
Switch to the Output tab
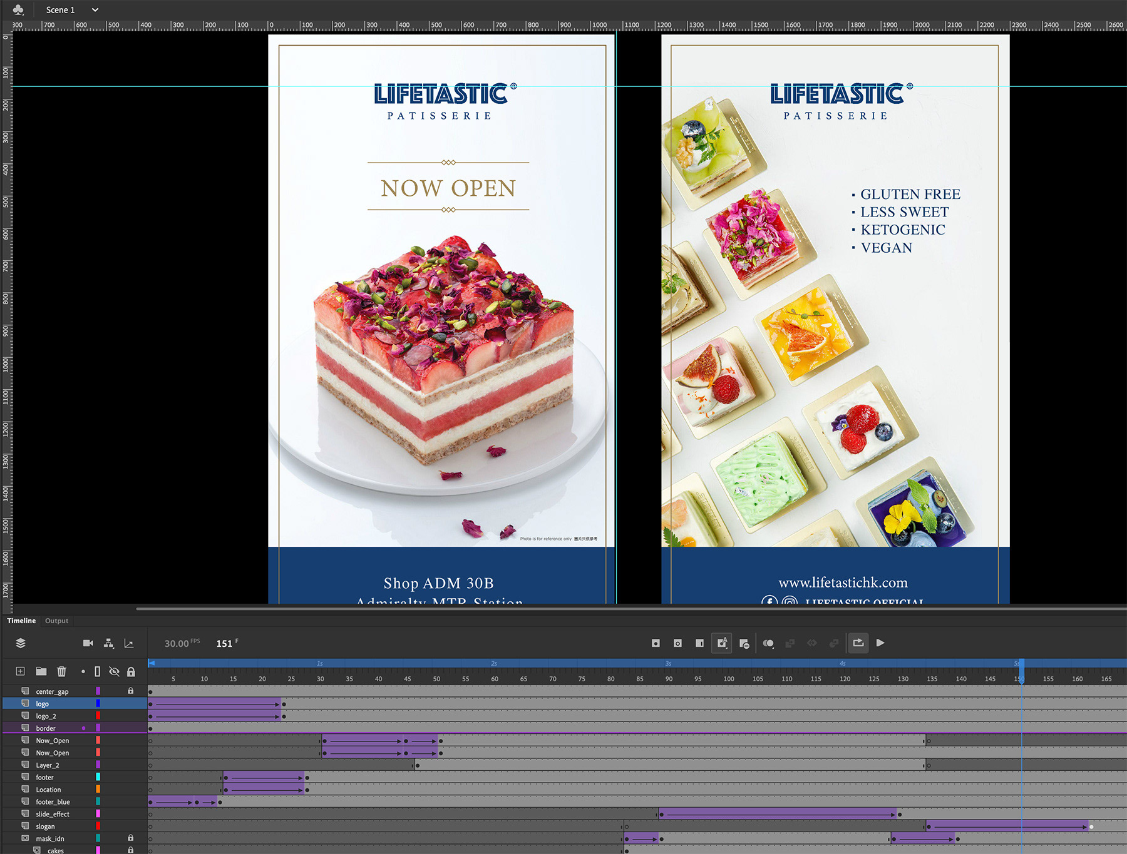(56, 621)
